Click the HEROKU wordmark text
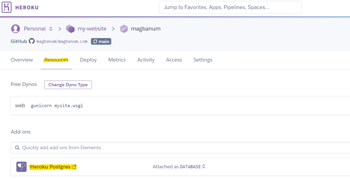 [27, 8]
